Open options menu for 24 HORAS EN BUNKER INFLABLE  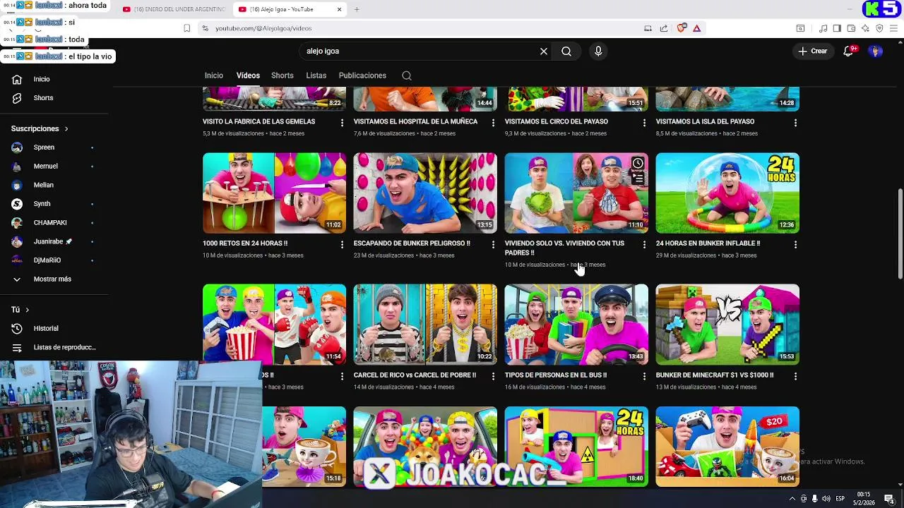pos(795,245)
